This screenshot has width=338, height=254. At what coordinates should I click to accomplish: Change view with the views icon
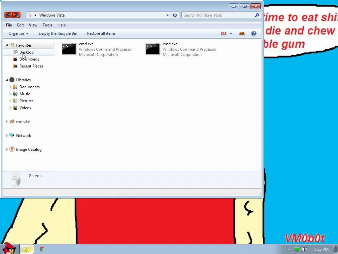224,33
